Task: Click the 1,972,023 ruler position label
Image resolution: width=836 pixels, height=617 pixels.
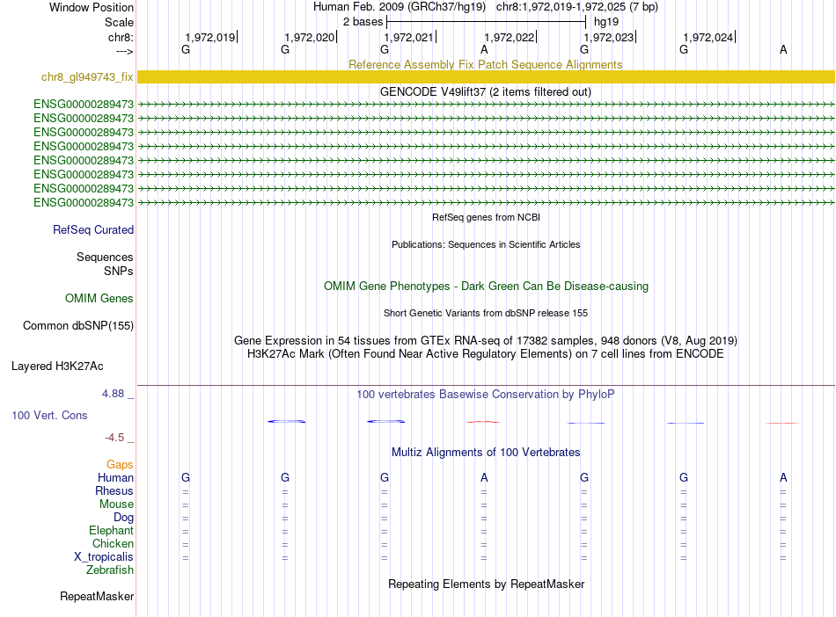Action: [x=609, y=37]
